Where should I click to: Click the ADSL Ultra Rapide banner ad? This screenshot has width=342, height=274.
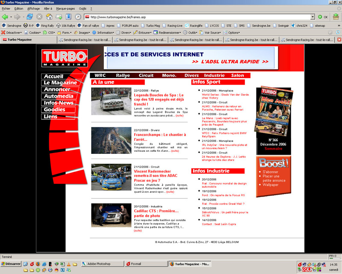(191, 58)
